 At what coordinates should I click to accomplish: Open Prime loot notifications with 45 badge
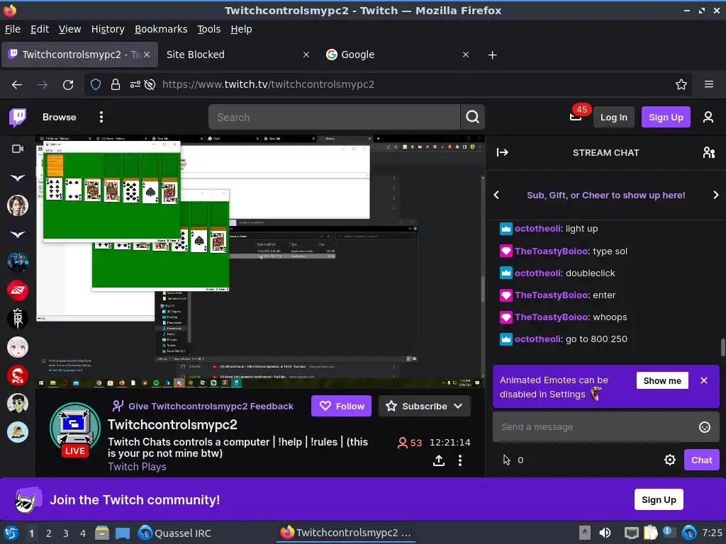point(576,116)
